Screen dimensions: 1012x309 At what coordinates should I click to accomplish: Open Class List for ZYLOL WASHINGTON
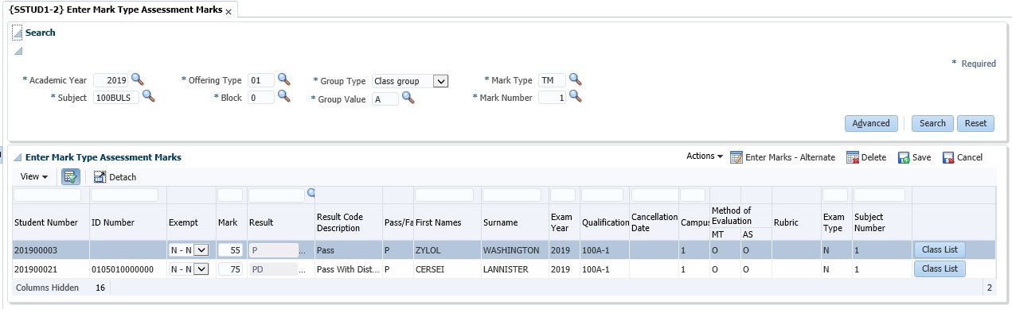(x=940, y=249)
